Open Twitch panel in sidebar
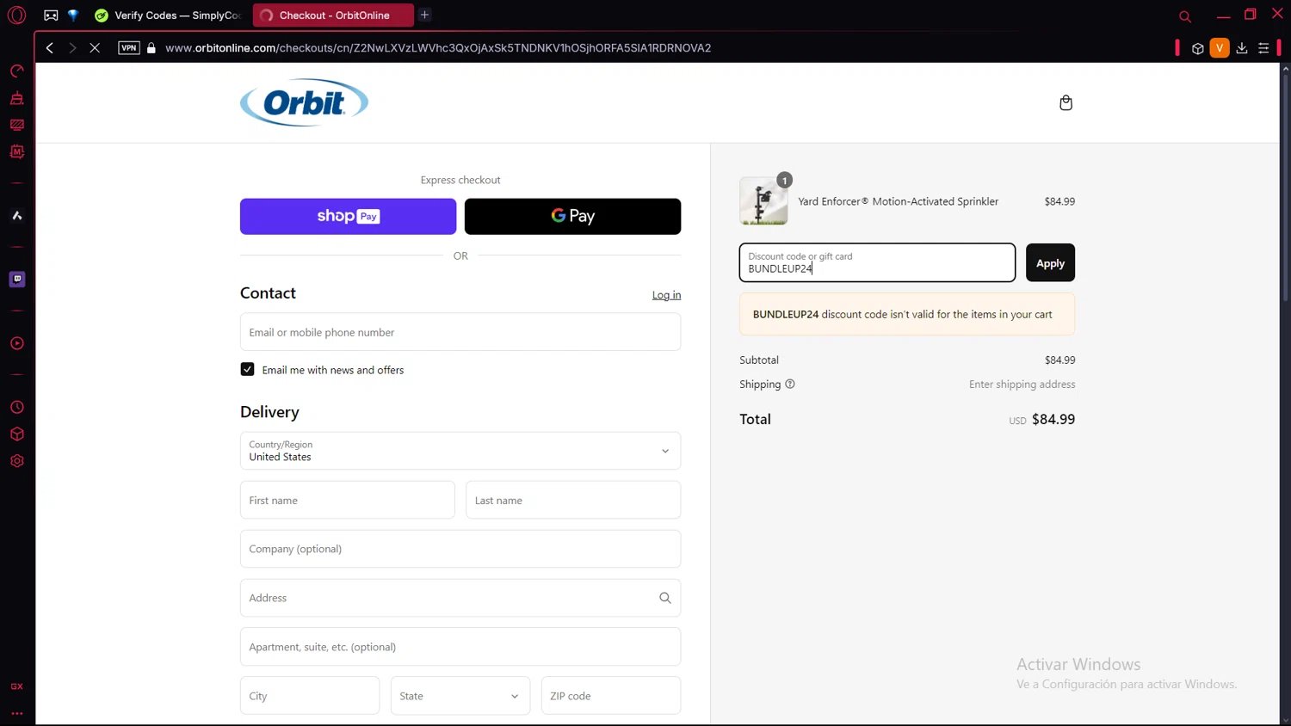 [x=16, y=280]
